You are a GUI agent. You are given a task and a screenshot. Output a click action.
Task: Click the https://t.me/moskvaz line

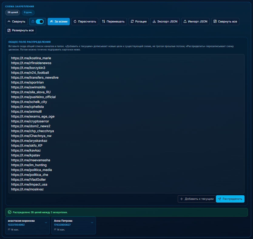coord(27,189)
